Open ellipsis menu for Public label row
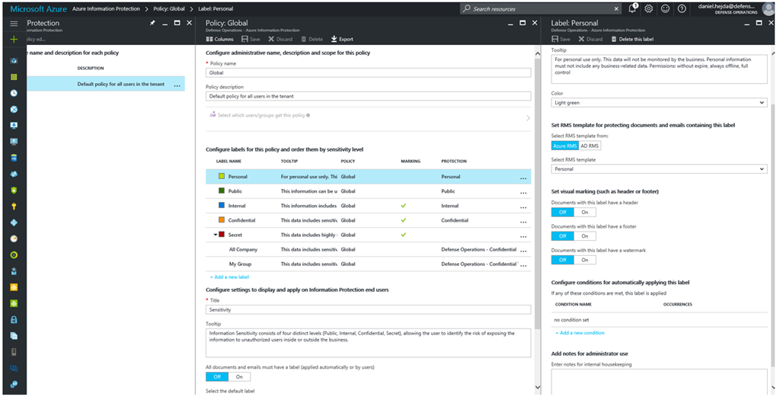The width and height of the screenshot is (780, 403). point(523,193)
